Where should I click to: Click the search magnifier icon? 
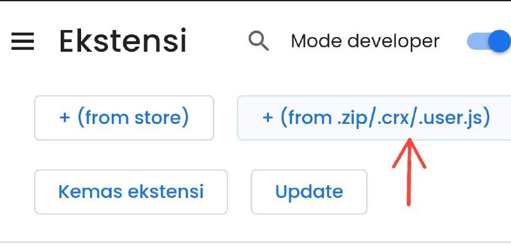[259, 41]
